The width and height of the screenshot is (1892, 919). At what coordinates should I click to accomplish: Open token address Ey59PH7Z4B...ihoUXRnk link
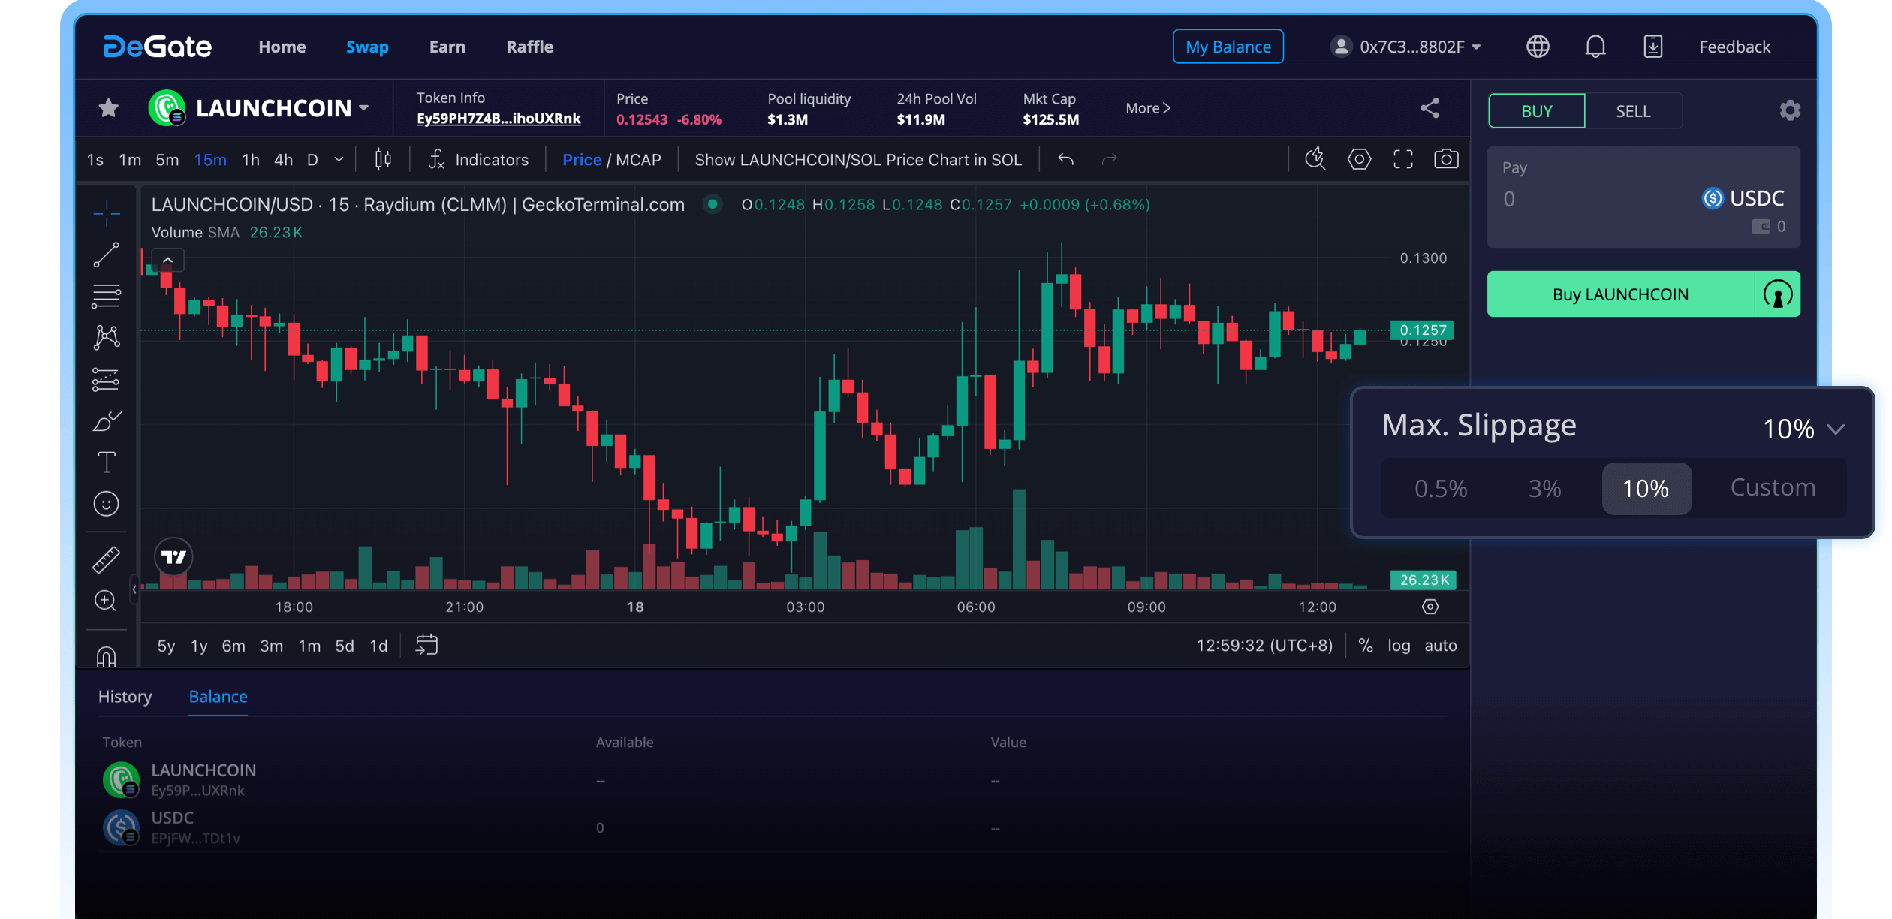(499, 119)
